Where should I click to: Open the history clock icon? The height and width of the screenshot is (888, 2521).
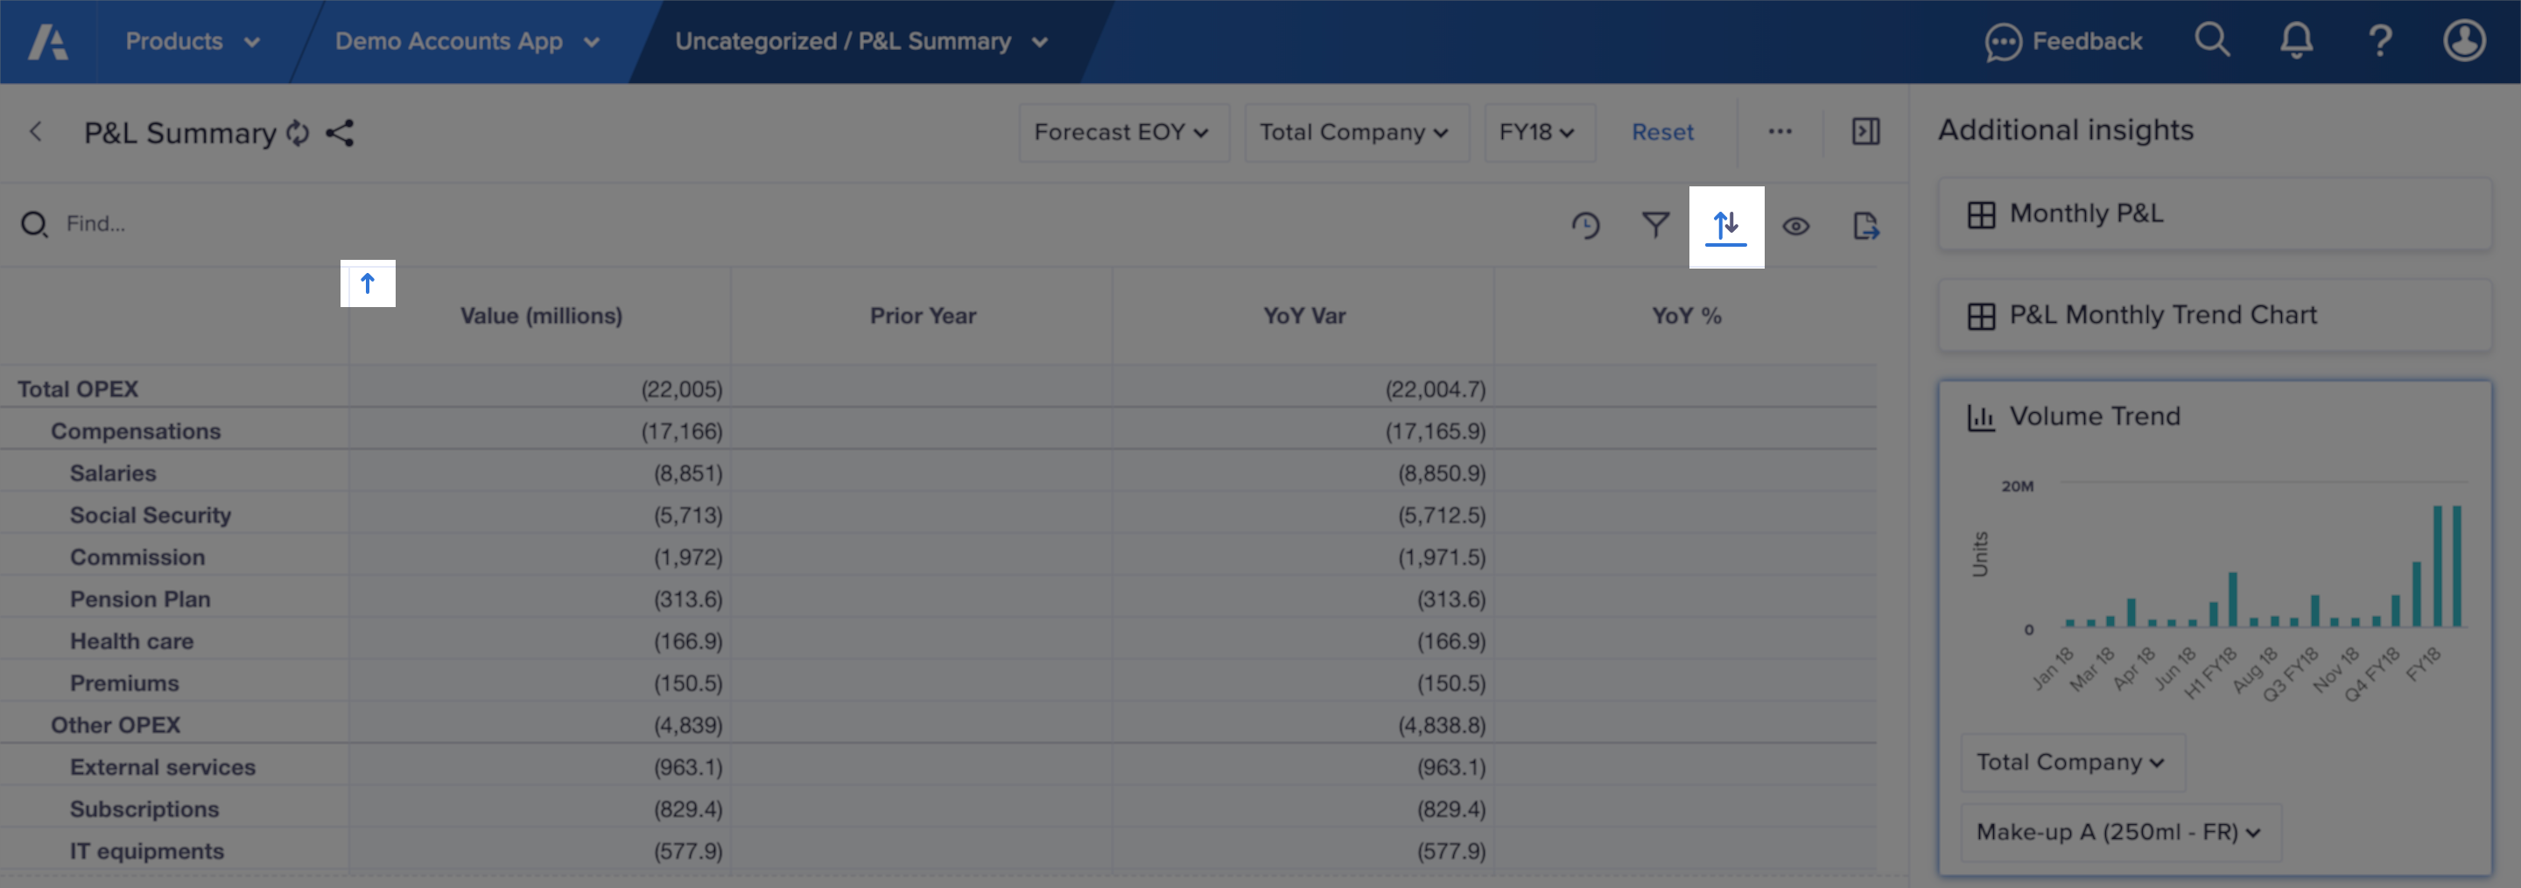click(1585, 226)
